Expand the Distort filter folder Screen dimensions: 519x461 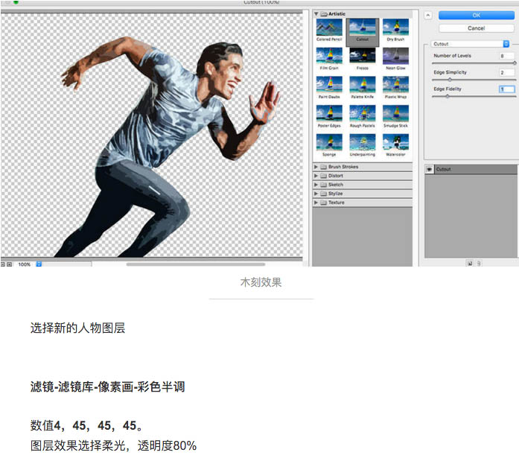click(316, 176)
